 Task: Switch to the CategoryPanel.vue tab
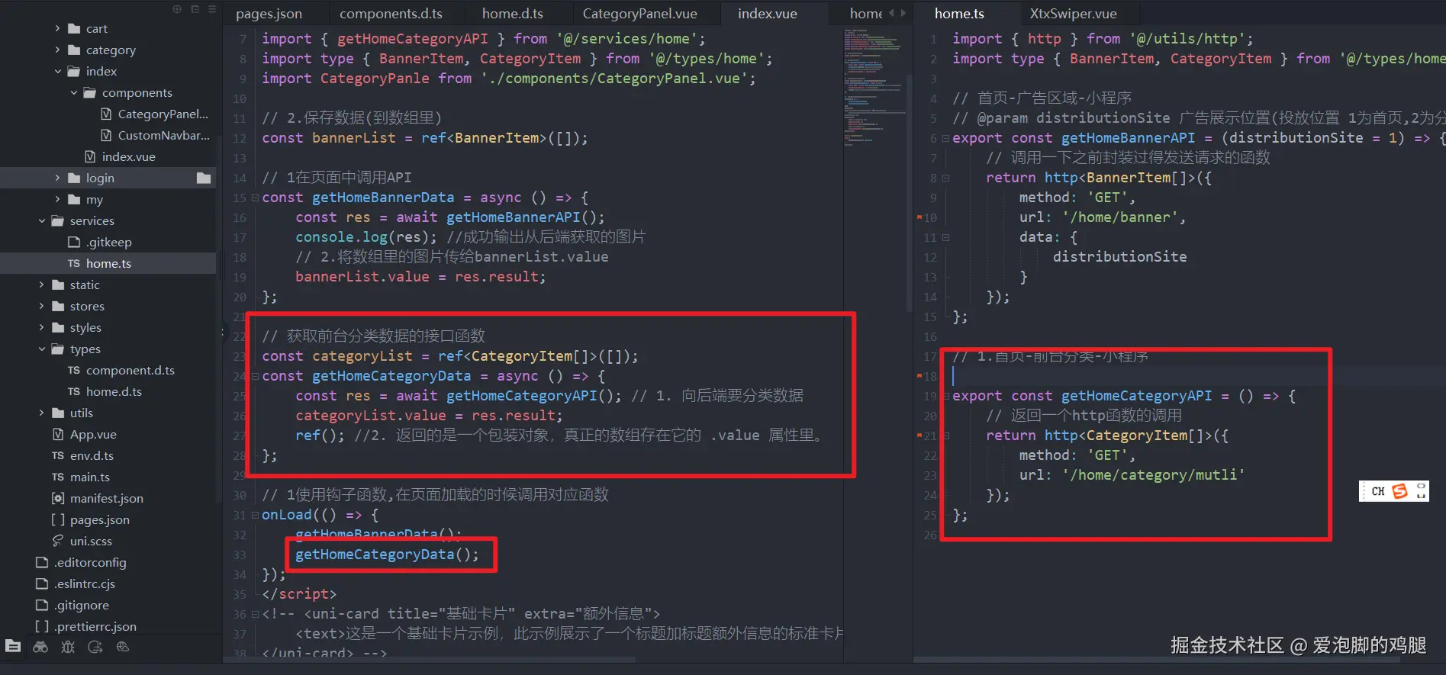click(639, 14)
